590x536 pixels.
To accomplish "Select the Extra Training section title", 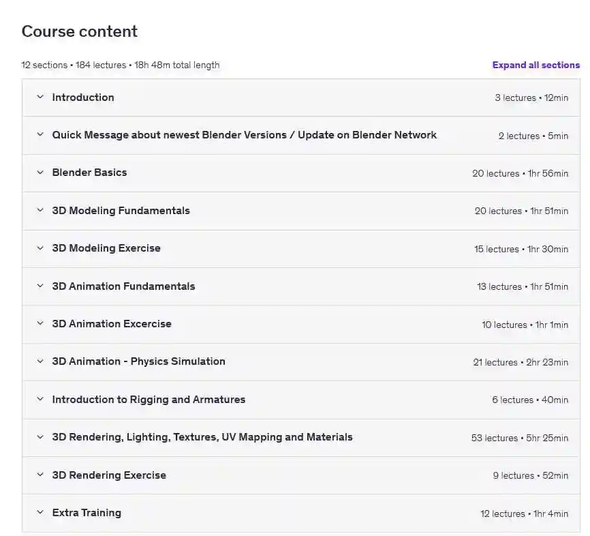I will tap(87, 513).
